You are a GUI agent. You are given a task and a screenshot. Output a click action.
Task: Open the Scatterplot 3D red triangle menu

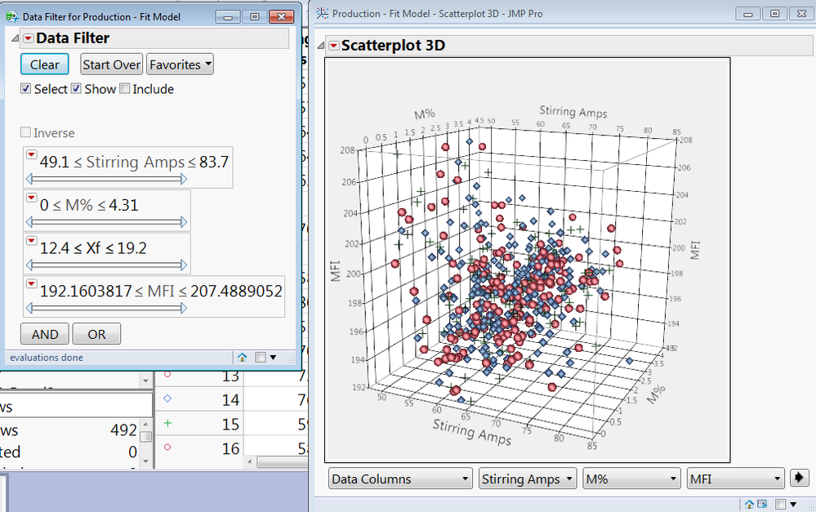click(x=333, y=46)
